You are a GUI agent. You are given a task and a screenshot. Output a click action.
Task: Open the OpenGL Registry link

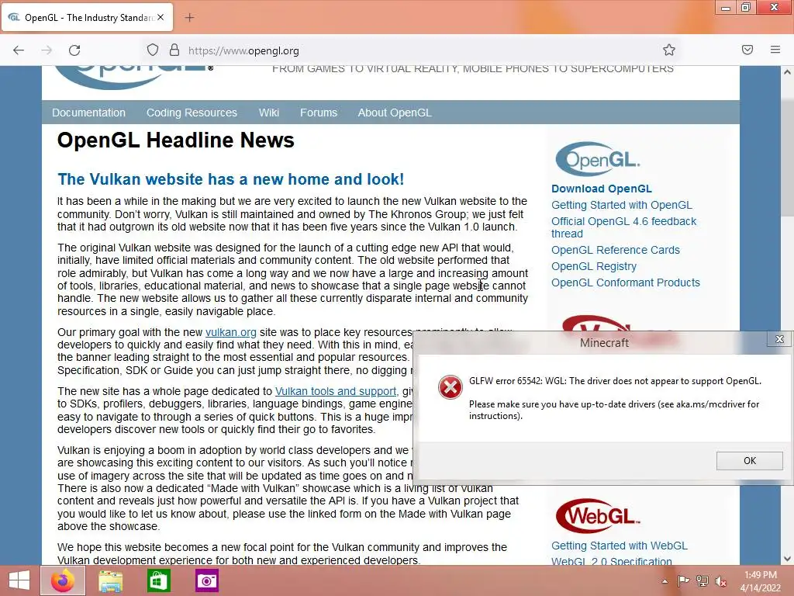click(593, 266)
